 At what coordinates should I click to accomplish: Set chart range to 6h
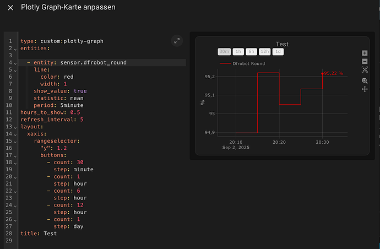point(251,52)
